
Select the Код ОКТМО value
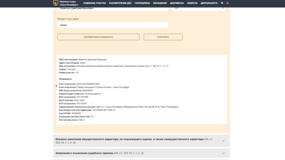coord(76,113)
